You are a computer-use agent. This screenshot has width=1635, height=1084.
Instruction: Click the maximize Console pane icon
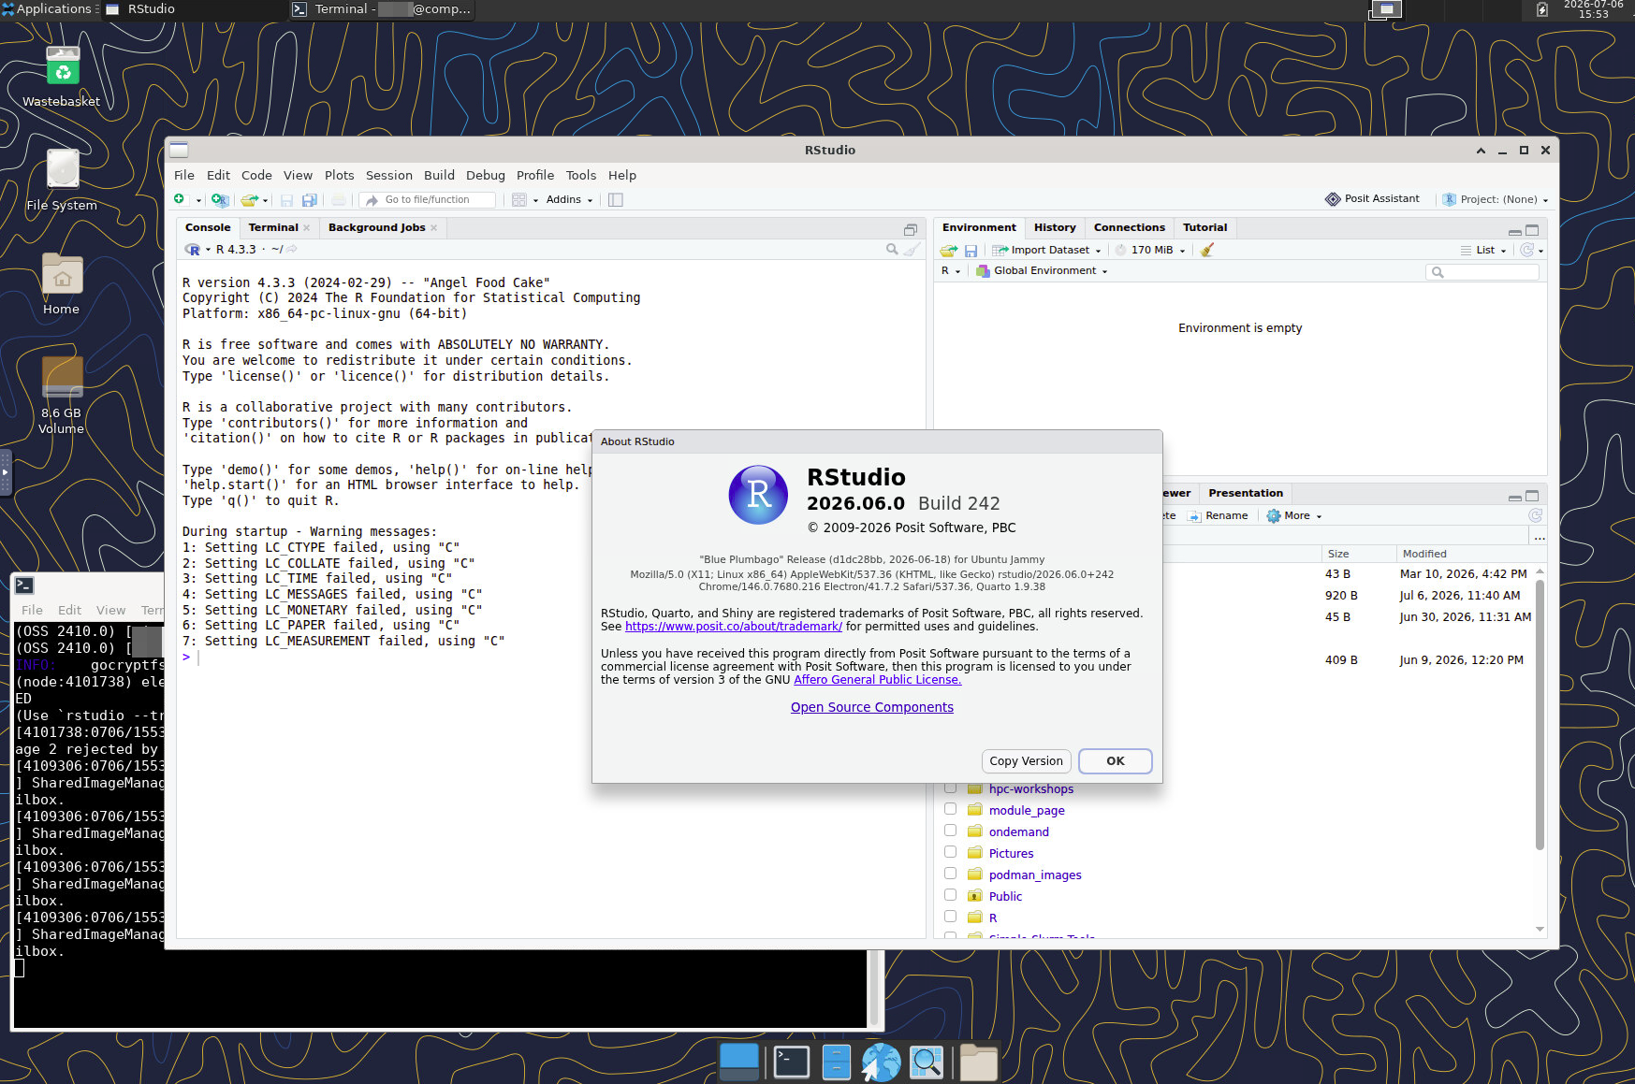point(911,229)
